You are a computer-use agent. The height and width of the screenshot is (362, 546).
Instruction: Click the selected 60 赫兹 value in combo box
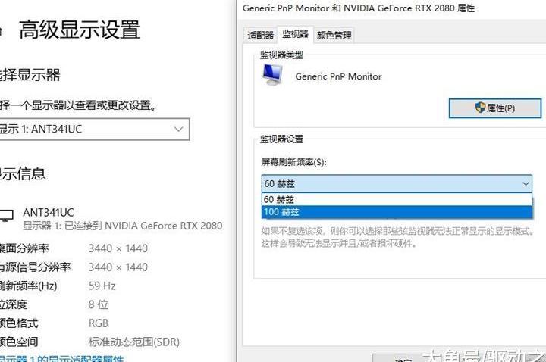point(279,183)
